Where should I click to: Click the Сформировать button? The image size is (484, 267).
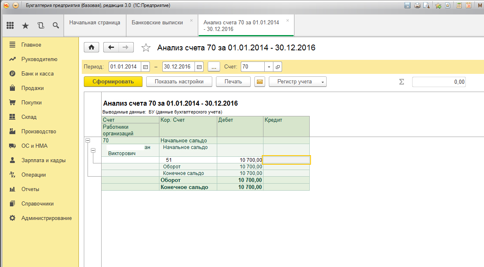[x=113, y=82]
